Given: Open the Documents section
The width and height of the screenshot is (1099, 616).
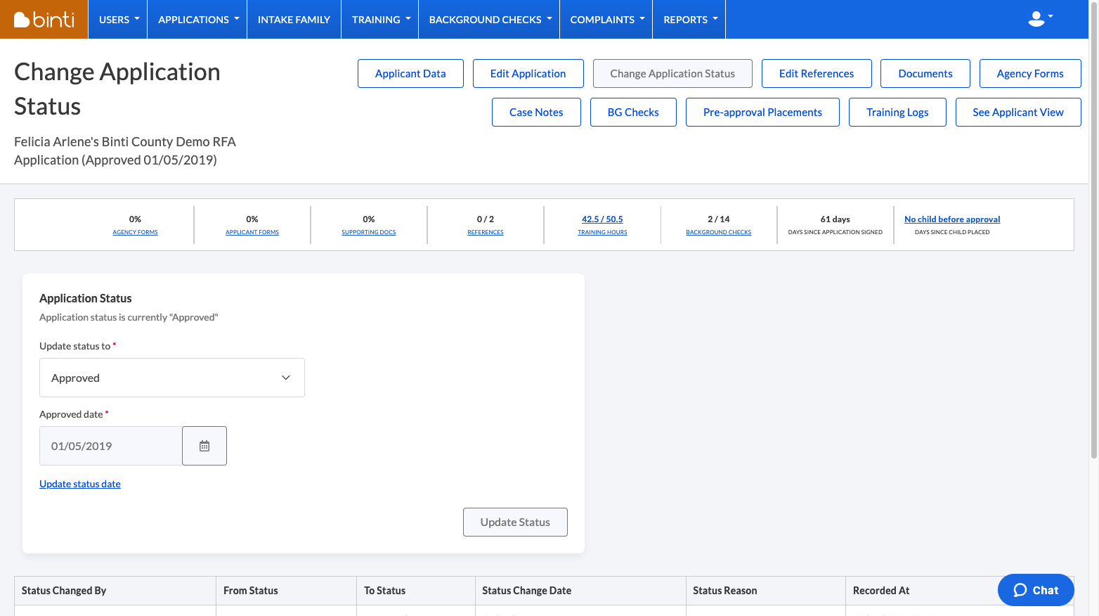Looking at the screenshot, I should pyautogui.click(x=925, y=74).
